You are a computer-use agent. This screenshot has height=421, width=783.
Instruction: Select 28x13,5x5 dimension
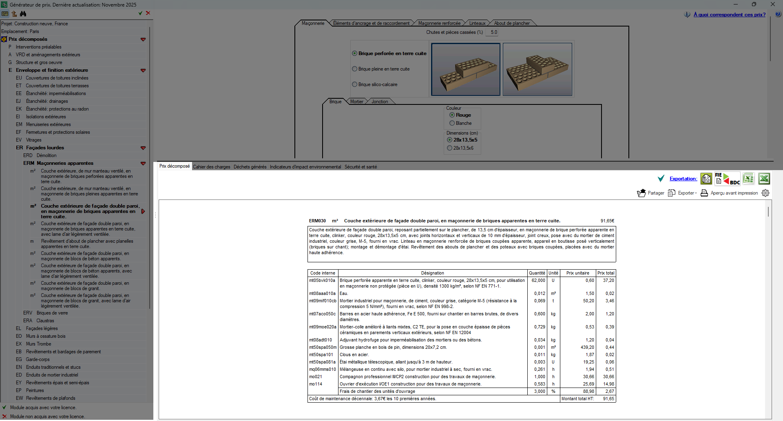[x=462, y=140]
